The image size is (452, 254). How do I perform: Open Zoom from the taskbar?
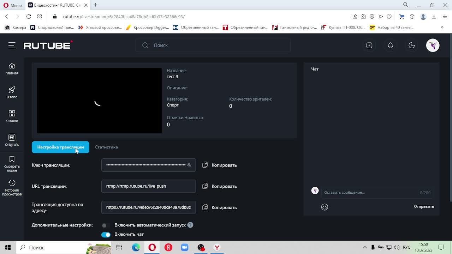185,247
